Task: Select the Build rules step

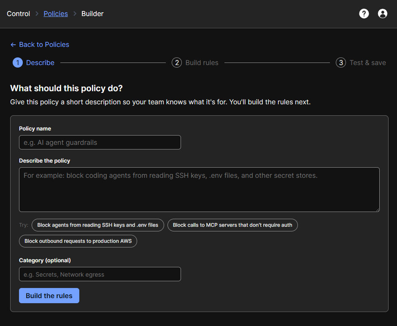Action: [x=195, y=62]
